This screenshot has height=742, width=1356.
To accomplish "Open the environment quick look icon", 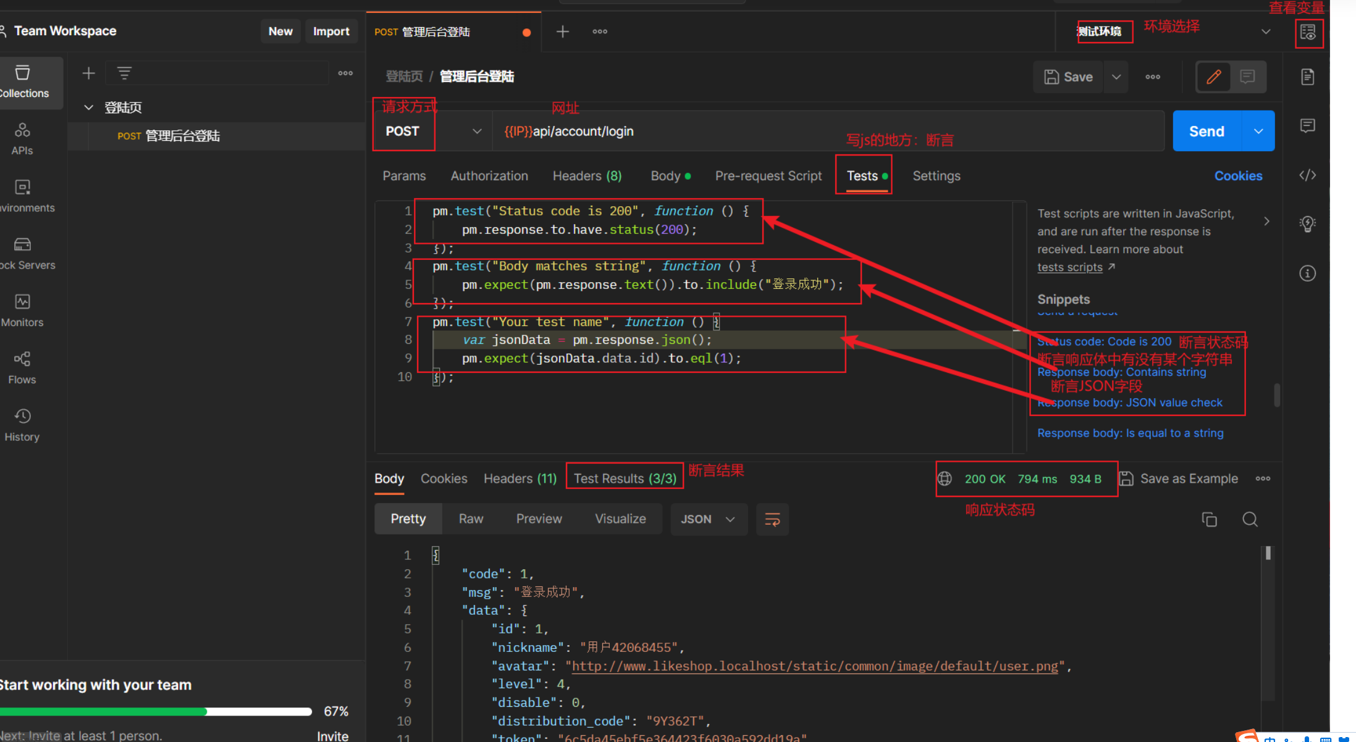I will [1308, 32].
